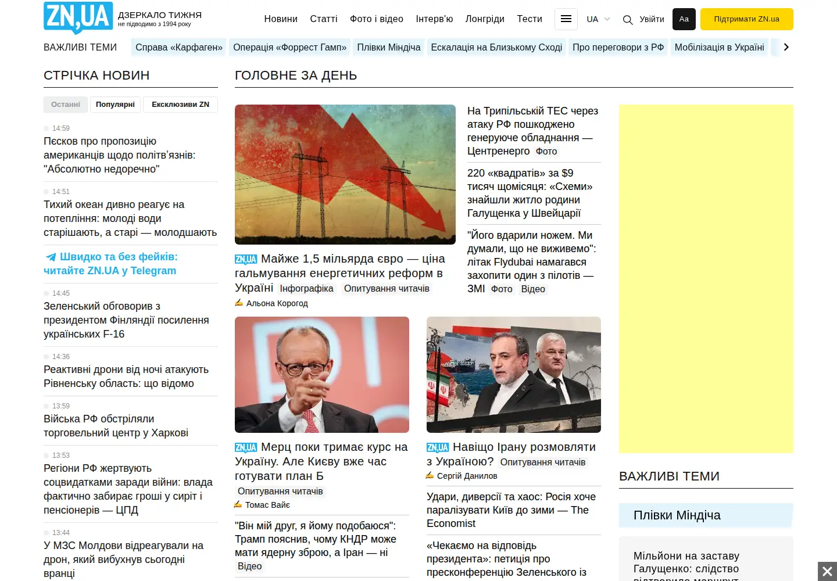Click the Telegram promo link text
Image resolution: width=837 pixels, height=581 pixels.
[110, 264]
